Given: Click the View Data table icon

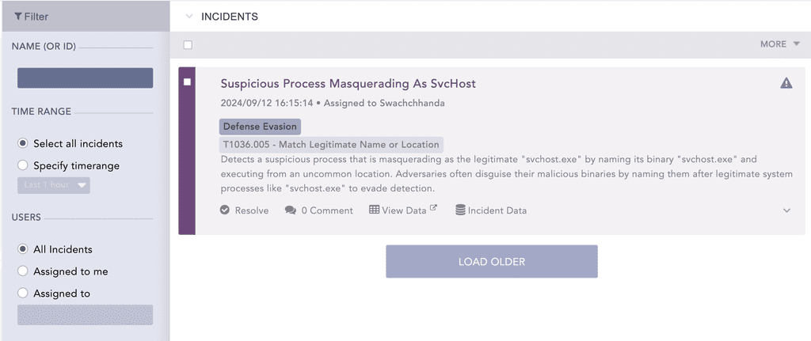Looking at the screenshot, I should [374, 210].
